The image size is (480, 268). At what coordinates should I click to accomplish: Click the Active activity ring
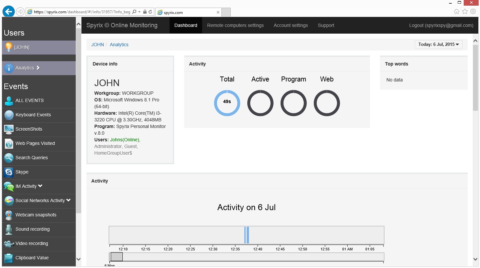[260, 103]
